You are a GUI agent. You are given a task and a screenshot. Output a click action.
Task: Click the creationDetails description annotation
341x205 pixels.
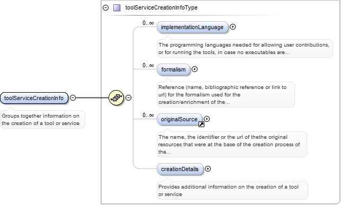click(232, 190)
